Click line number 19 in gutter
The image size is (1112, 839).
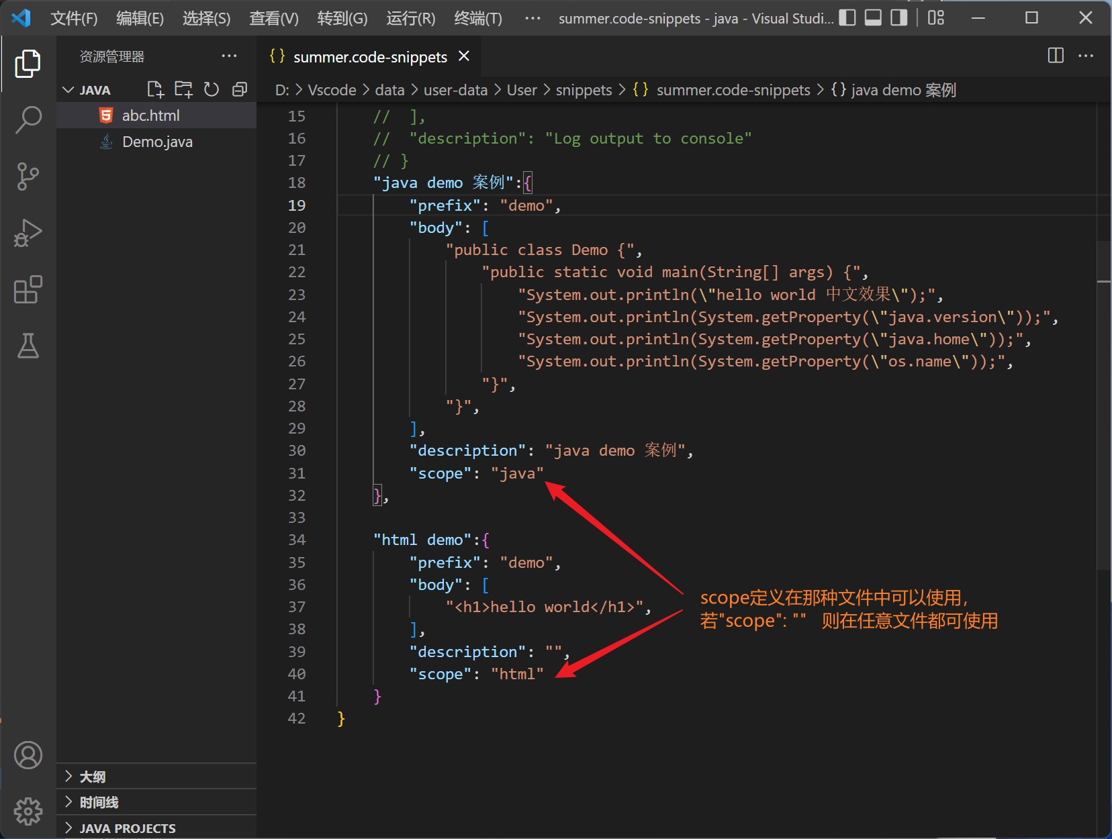(297, 205)
